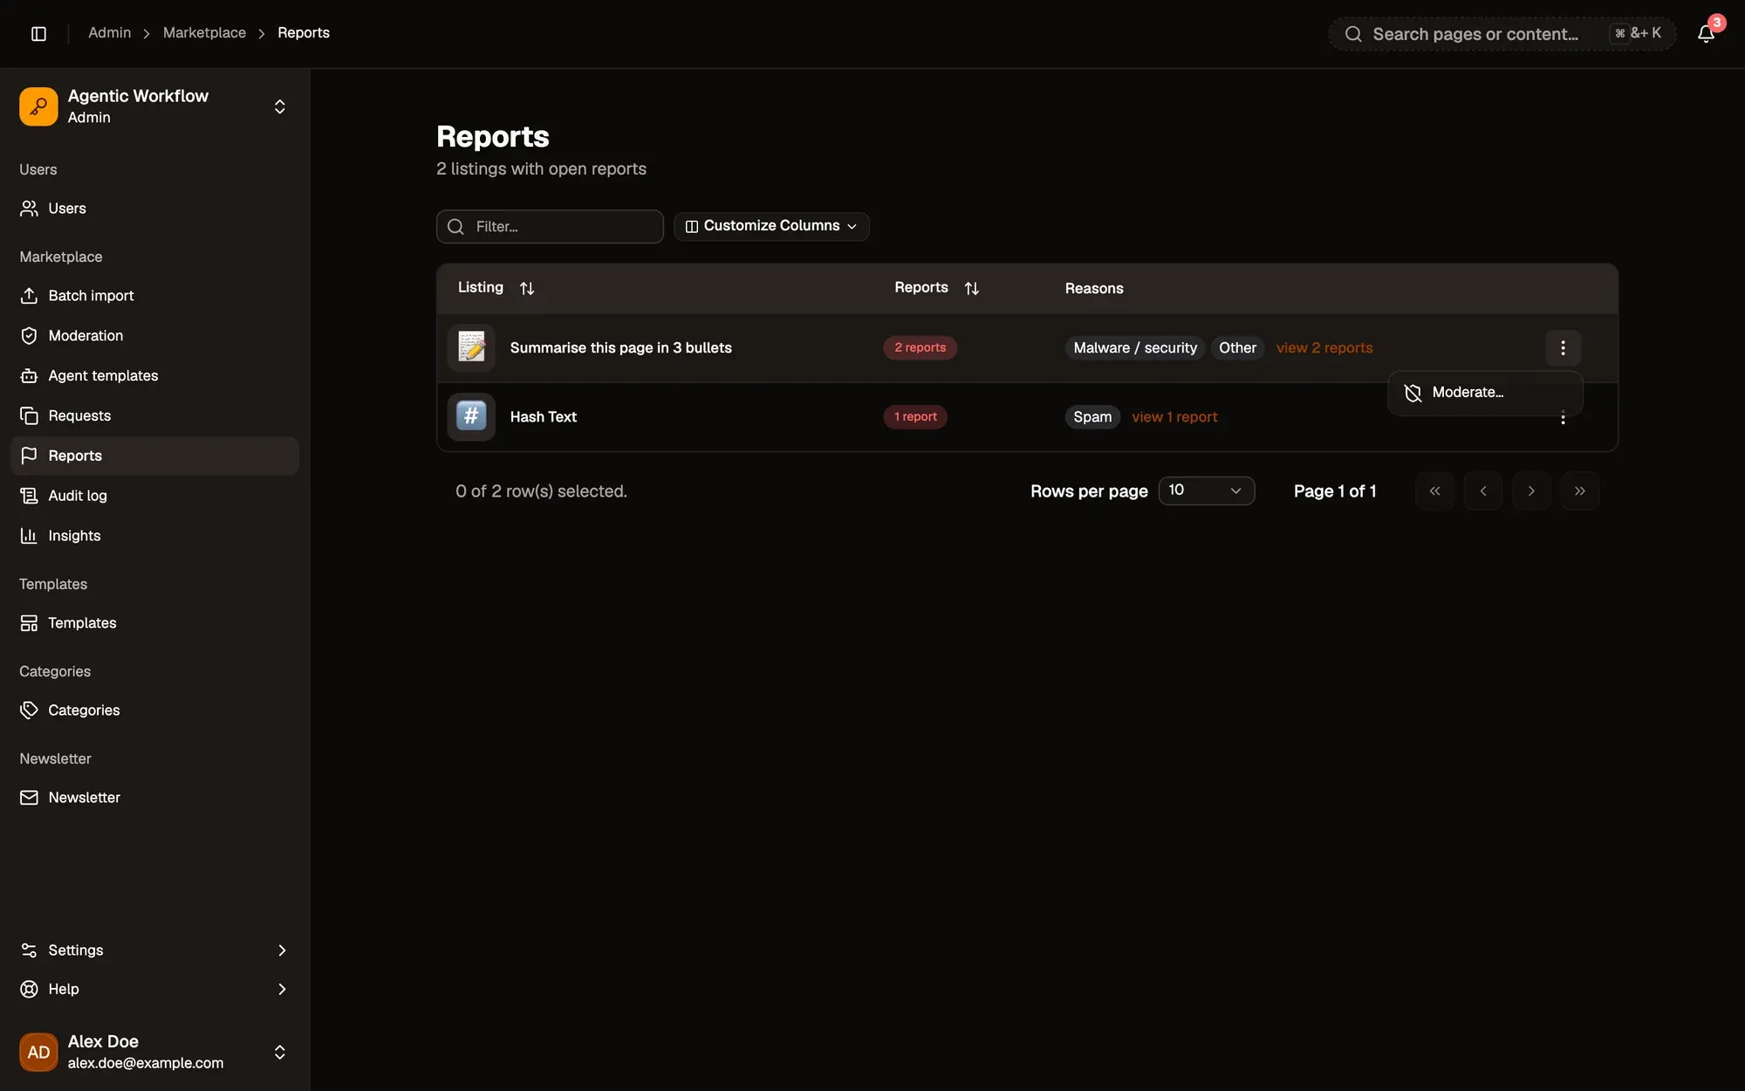Open Requests page
This screenshot has width=1745, height=1091.
154,415
